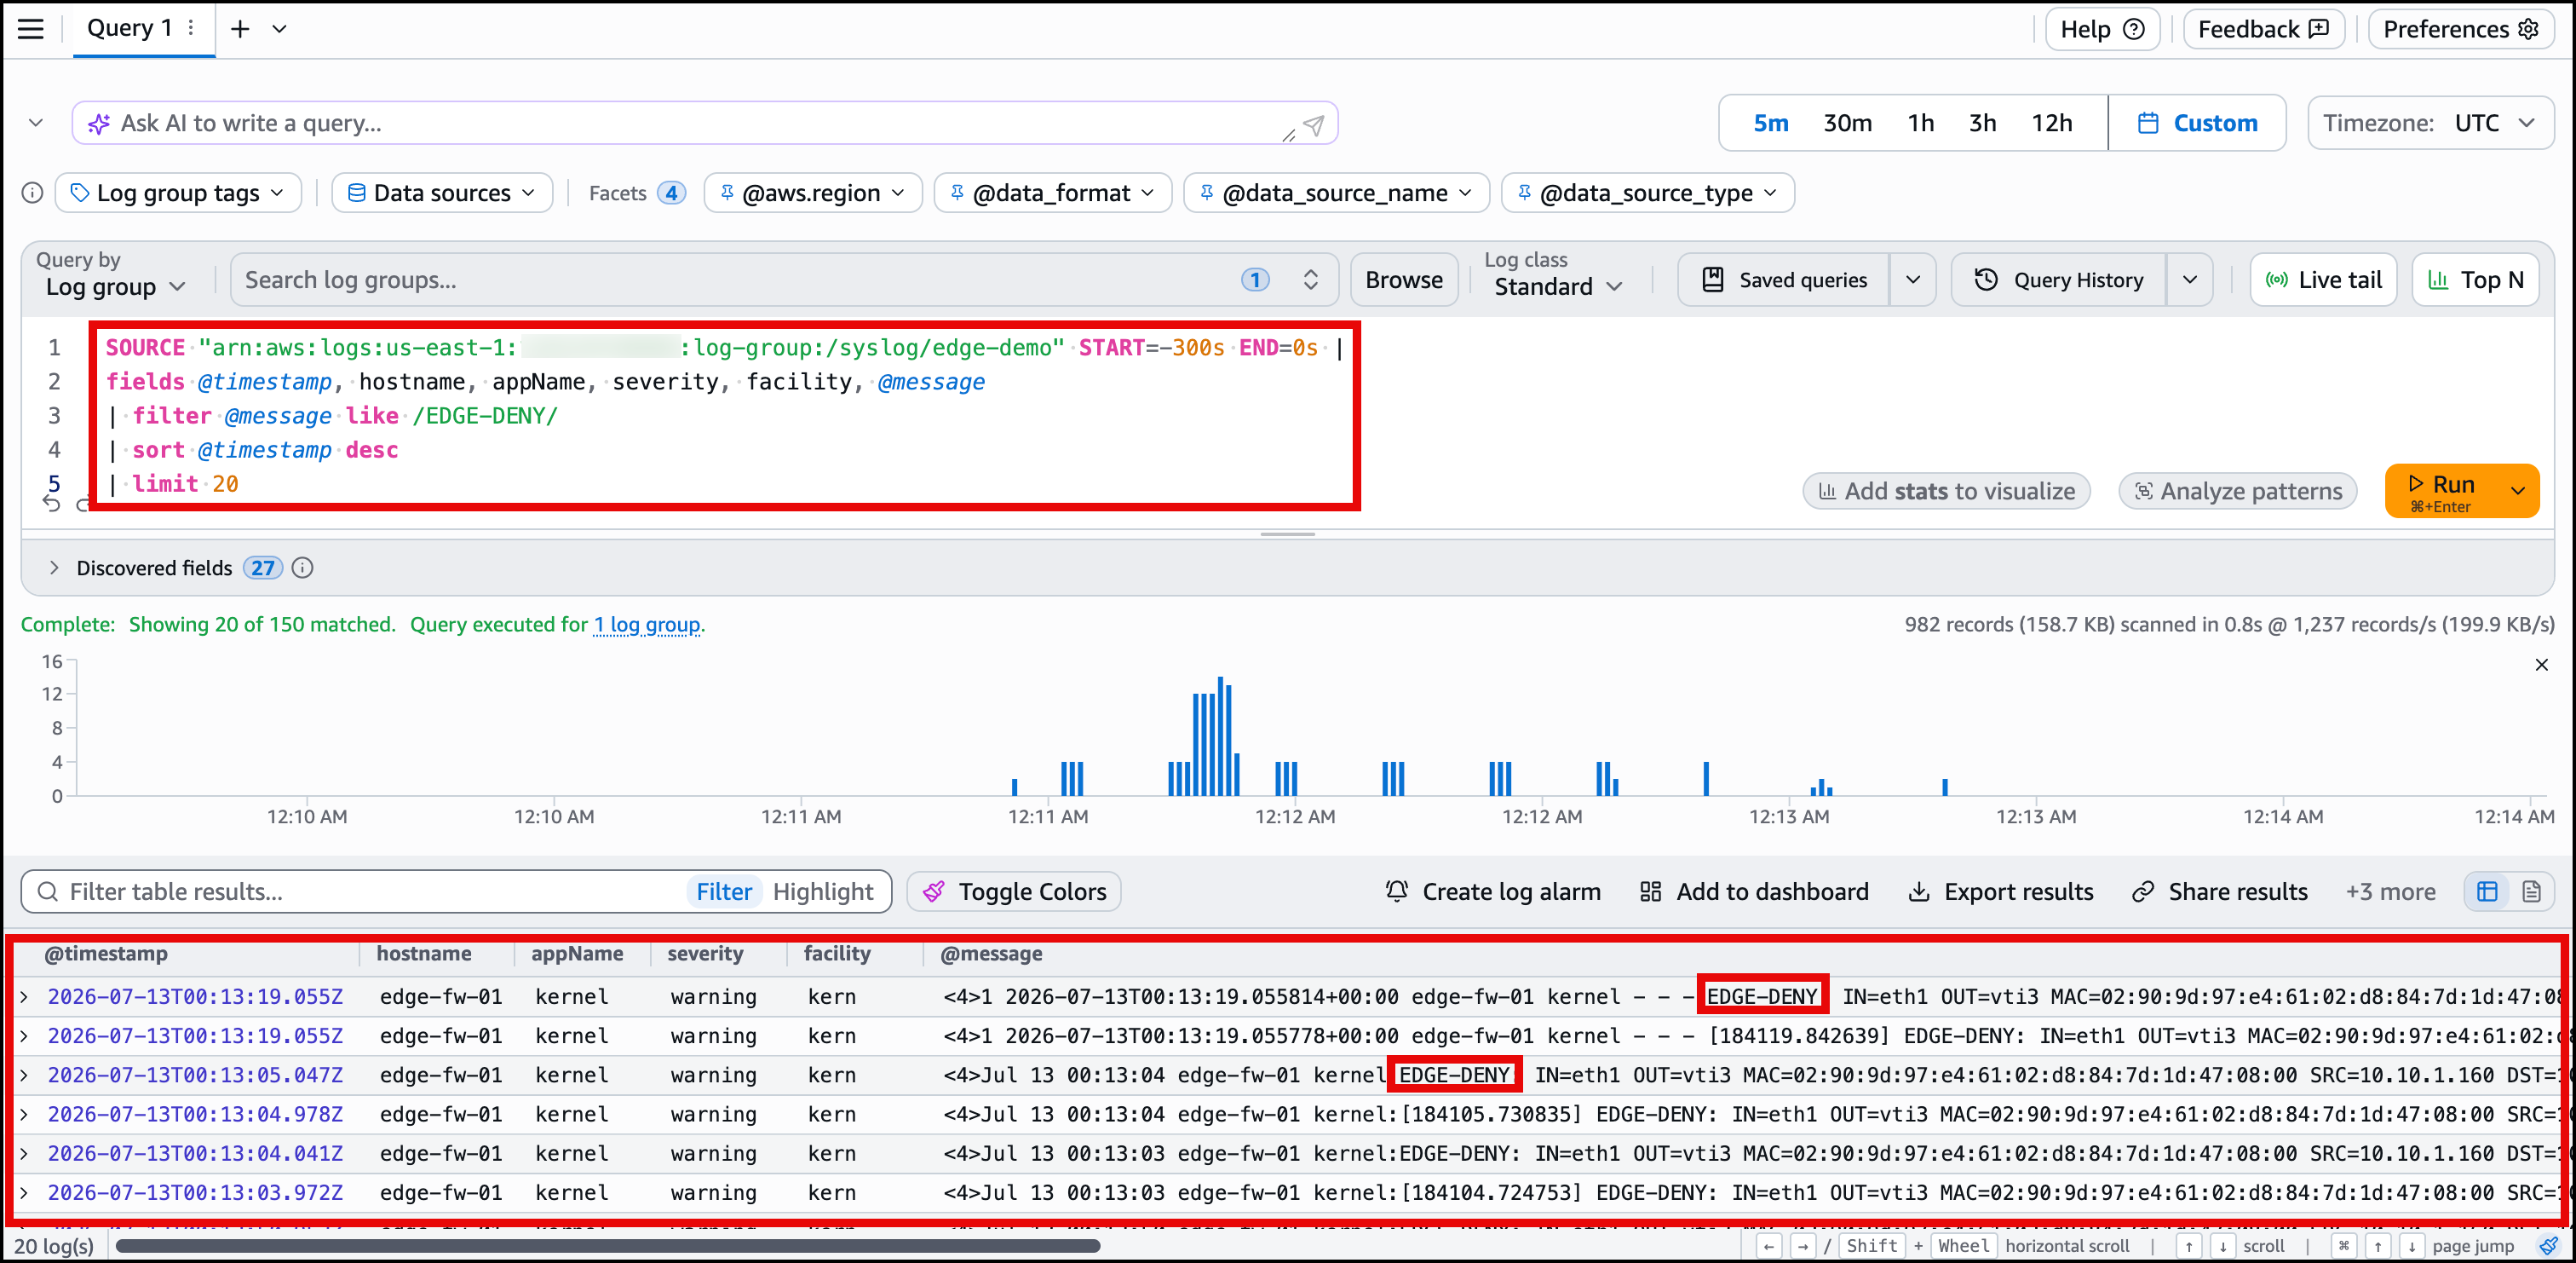
Task: Open the hamburger navigation menu
Action: pyautogui.click(x=31, y=29)
